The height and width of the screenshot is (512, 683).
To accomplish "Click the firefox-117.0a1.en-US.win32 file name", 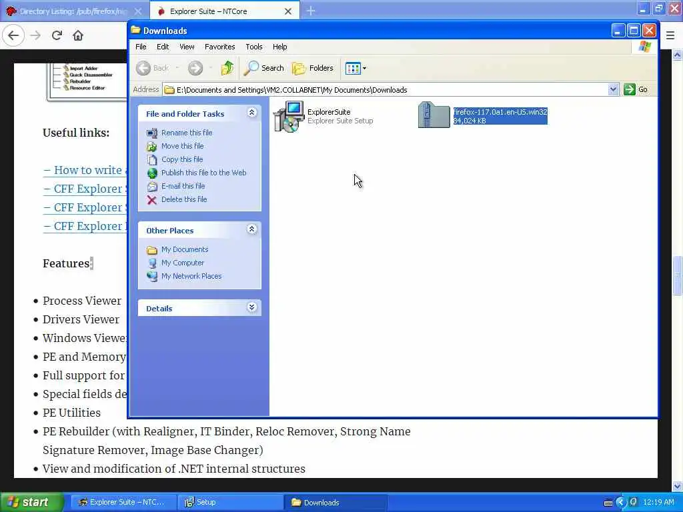I will tap(500, 112).
